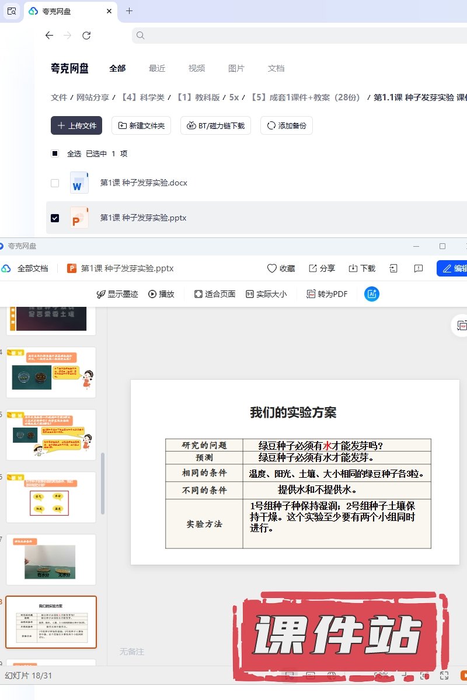The image size is (467, 700).
Task: Switch to the 文档 tab
Action: click(x=276, y=68)
